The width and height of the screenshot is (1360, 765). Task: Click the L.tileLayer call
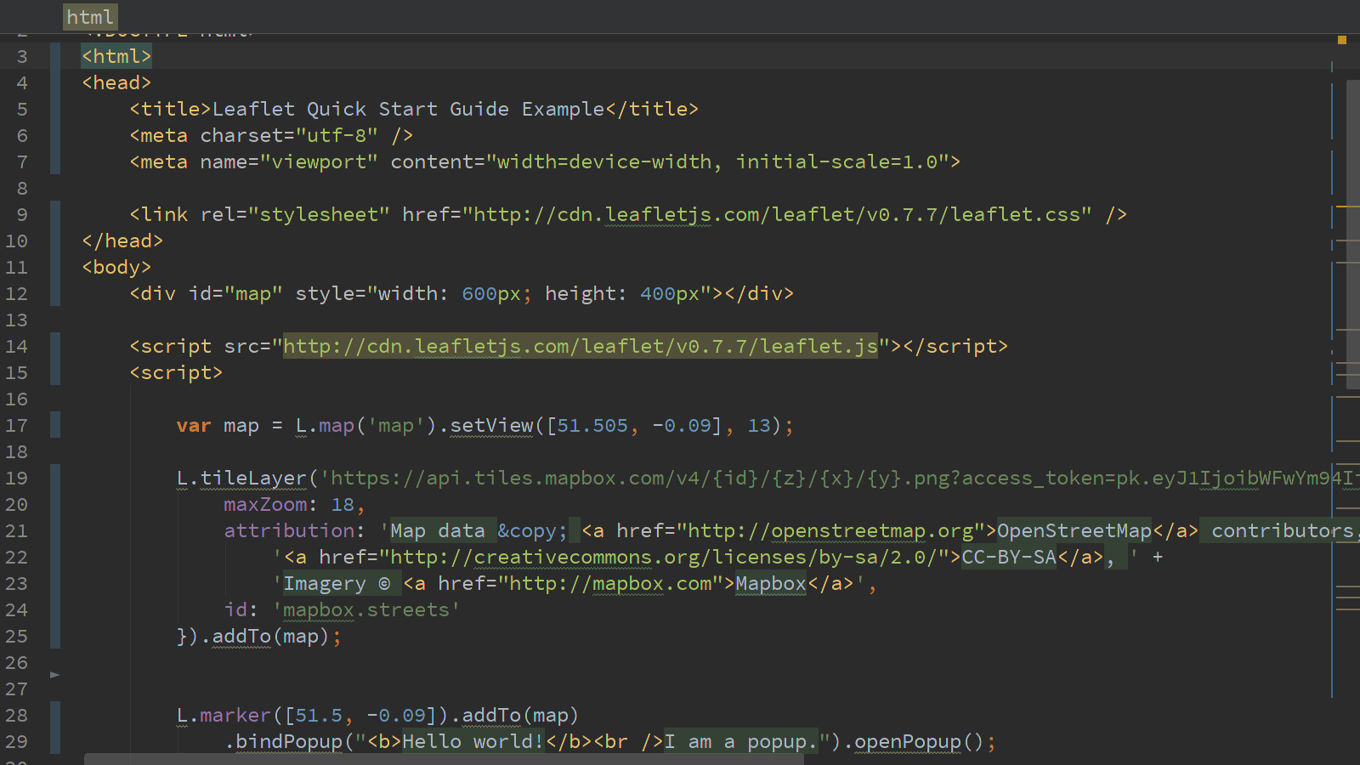[241, 478]
